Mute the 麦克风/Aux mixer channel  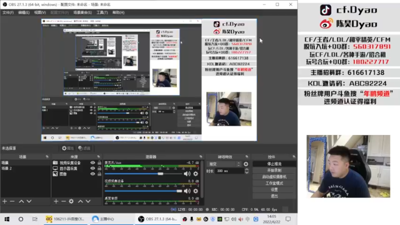point(187,173)
